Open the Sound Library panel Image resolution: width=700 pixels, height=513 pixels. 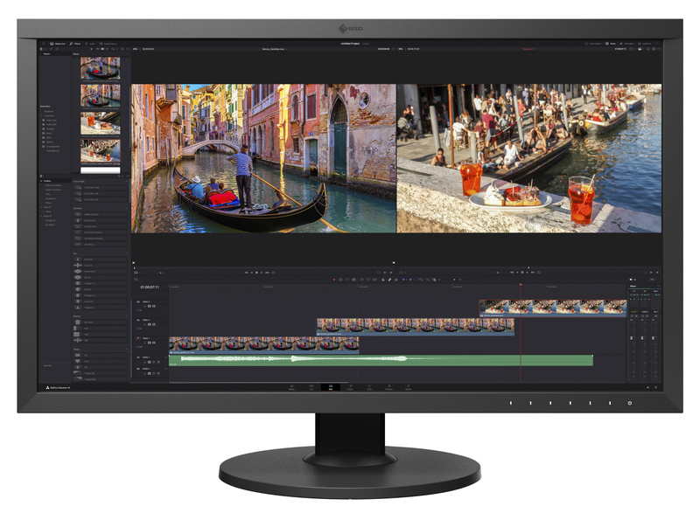(108, 44)
